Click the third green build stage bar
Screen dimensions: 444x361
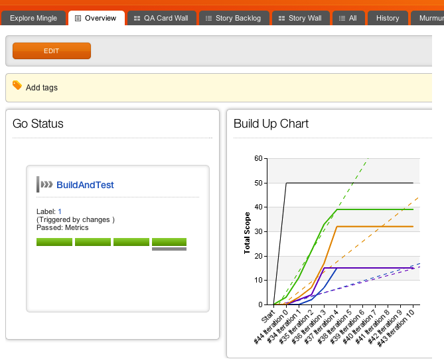131,242
